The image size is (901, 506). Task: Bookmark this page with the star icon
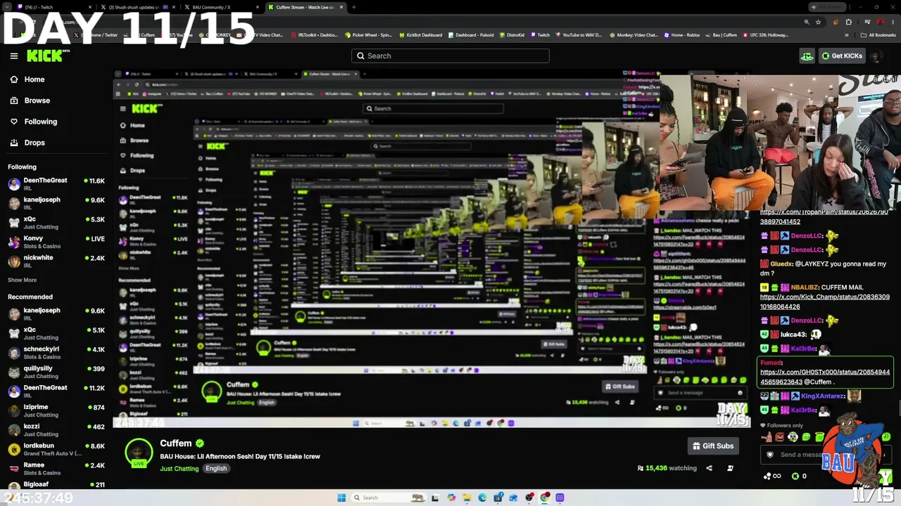tap(819, 22)
